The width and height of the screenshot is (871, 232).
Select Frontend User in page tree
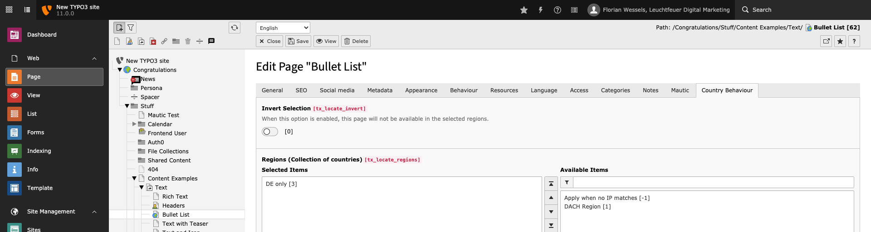(167, 133)
